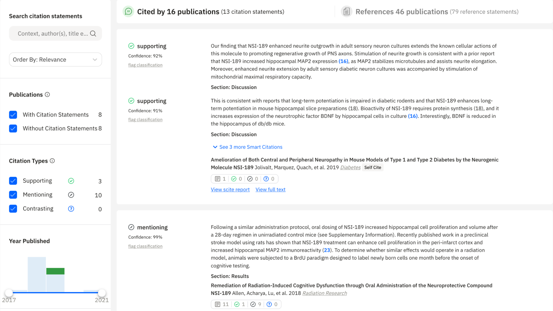This screenshot has width=553, height=311.
Task: Click the green supporting check icon
Action: click(x=71, y=181)
